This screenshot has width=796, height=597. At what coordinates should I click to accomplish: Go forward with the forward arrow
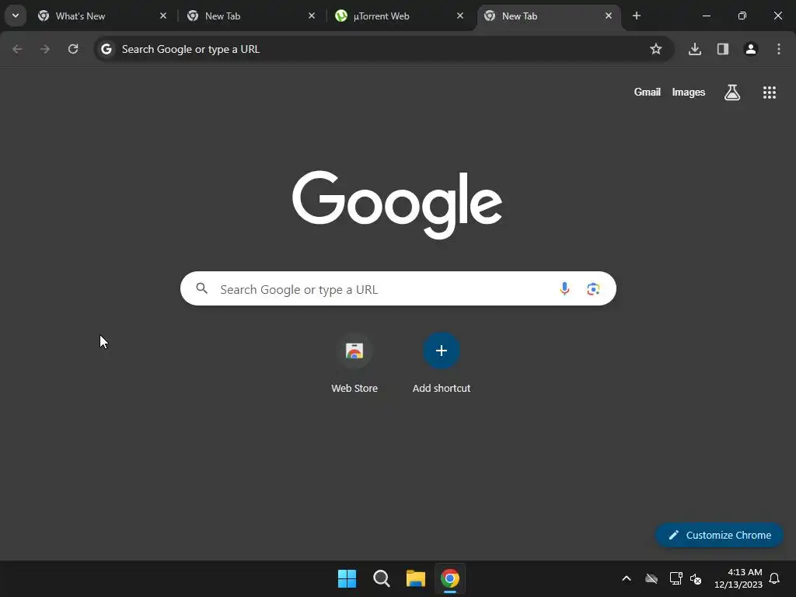click(45, 49)
